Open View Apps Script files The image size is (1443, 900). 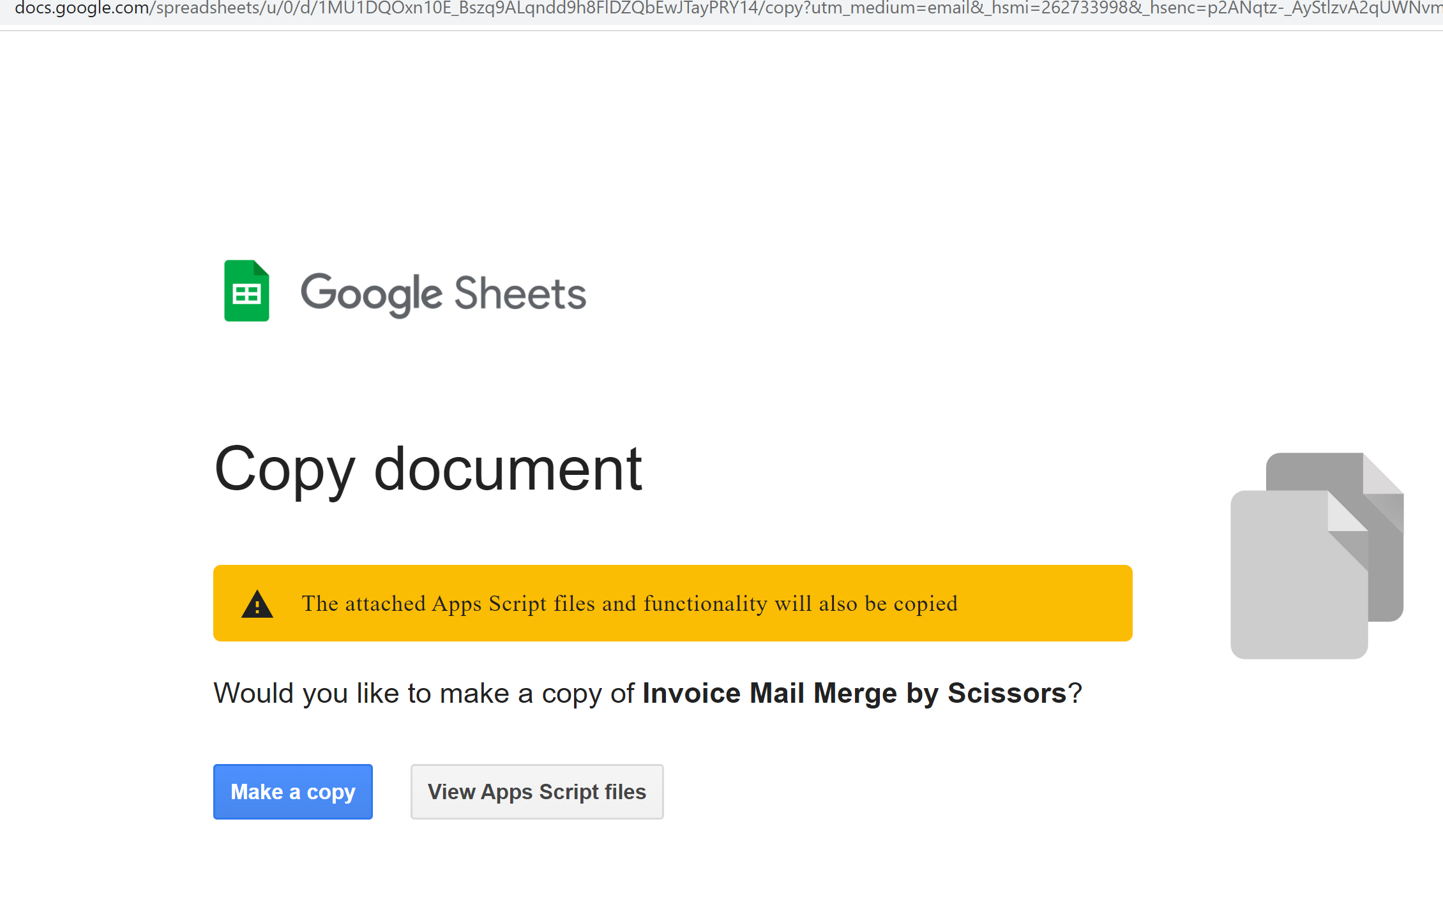(536, 791)
